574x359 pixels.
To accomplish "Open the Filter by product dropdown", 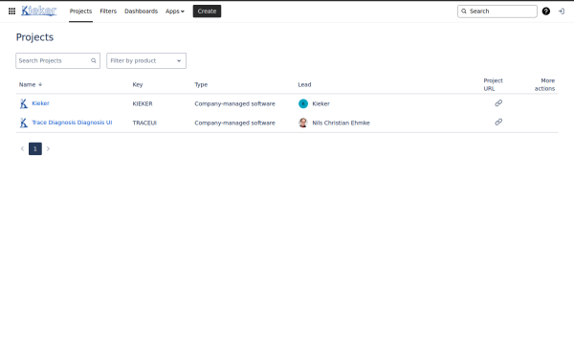I will tap(146, 61).
